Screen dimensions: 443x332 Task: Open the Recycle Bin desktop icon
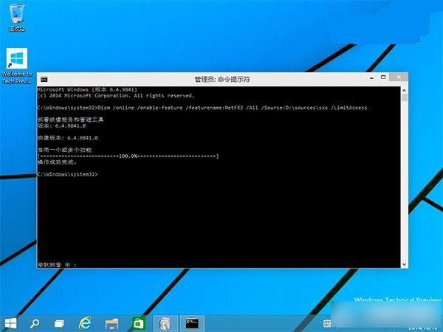coord(16,16)
